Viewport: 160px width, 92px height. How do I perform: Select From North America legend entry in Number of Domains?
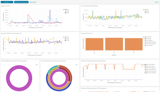click(150, 42)
